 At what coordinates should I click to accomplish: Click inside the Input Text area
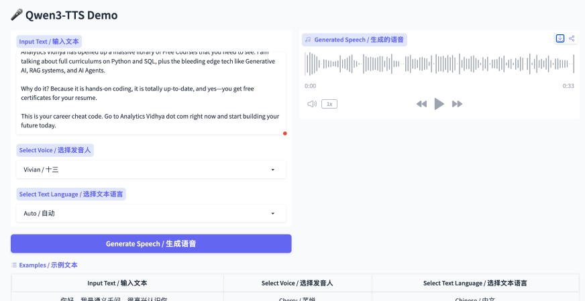(151, 93)
